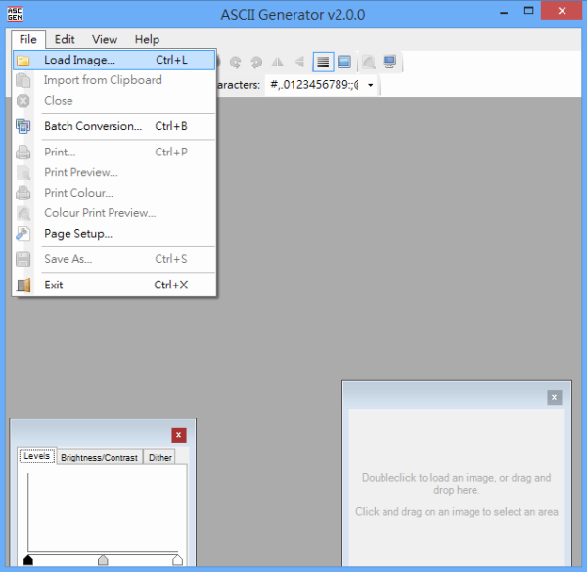
Task: Choose Save As... menu entry
Action: tap(114, 259)
